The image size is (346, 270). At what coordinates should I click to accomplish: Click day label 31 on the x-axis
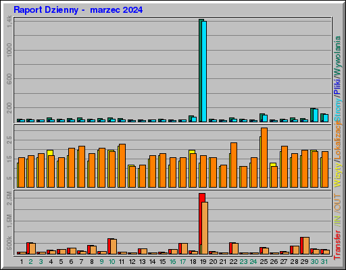point(324,262)
